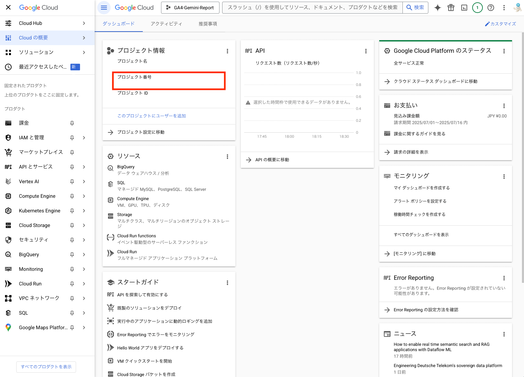Click Hello World アプリをデプロイする guide
Viewport: 524px width, 377px height.
[x=150, y=348]
